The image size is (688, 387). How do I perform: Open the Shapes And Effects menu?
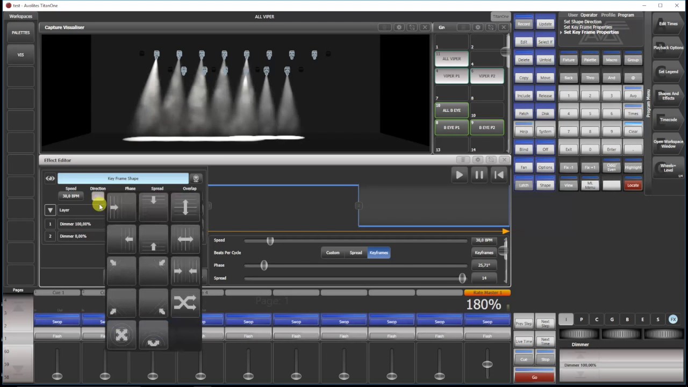point(668,96)
